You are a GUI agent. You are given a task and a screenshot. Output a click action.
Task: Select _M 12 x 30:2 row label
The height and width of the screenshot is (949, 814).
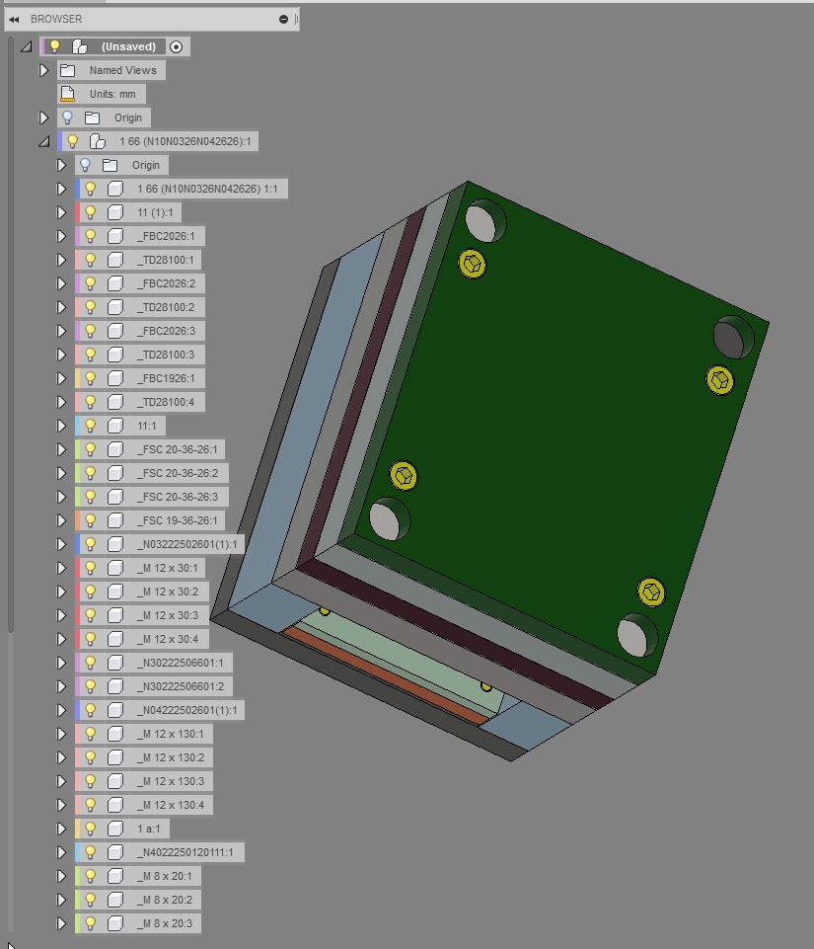[x=168, y=592]
